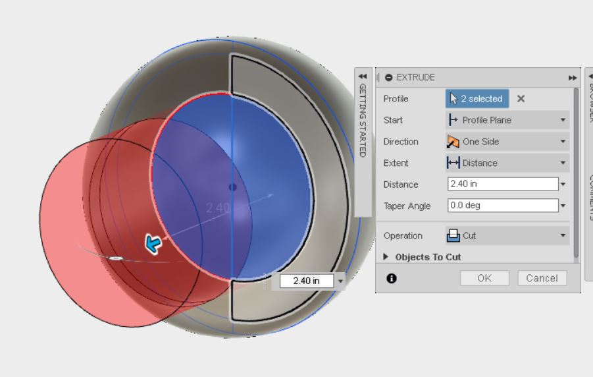
Task: Clear the profile selection with X
Action: pyautogui.click(x=521, y=98)
